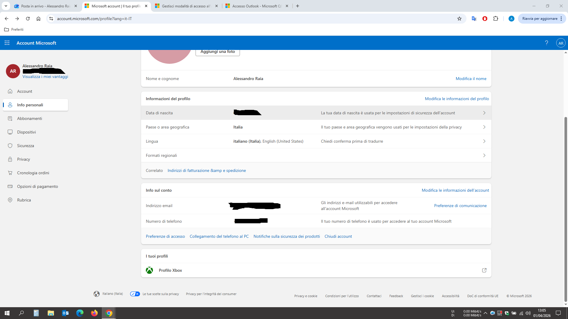Go to the browser home page
This screenshot has width=568, height=319.
pyautogui.click(x=38, y=19)
